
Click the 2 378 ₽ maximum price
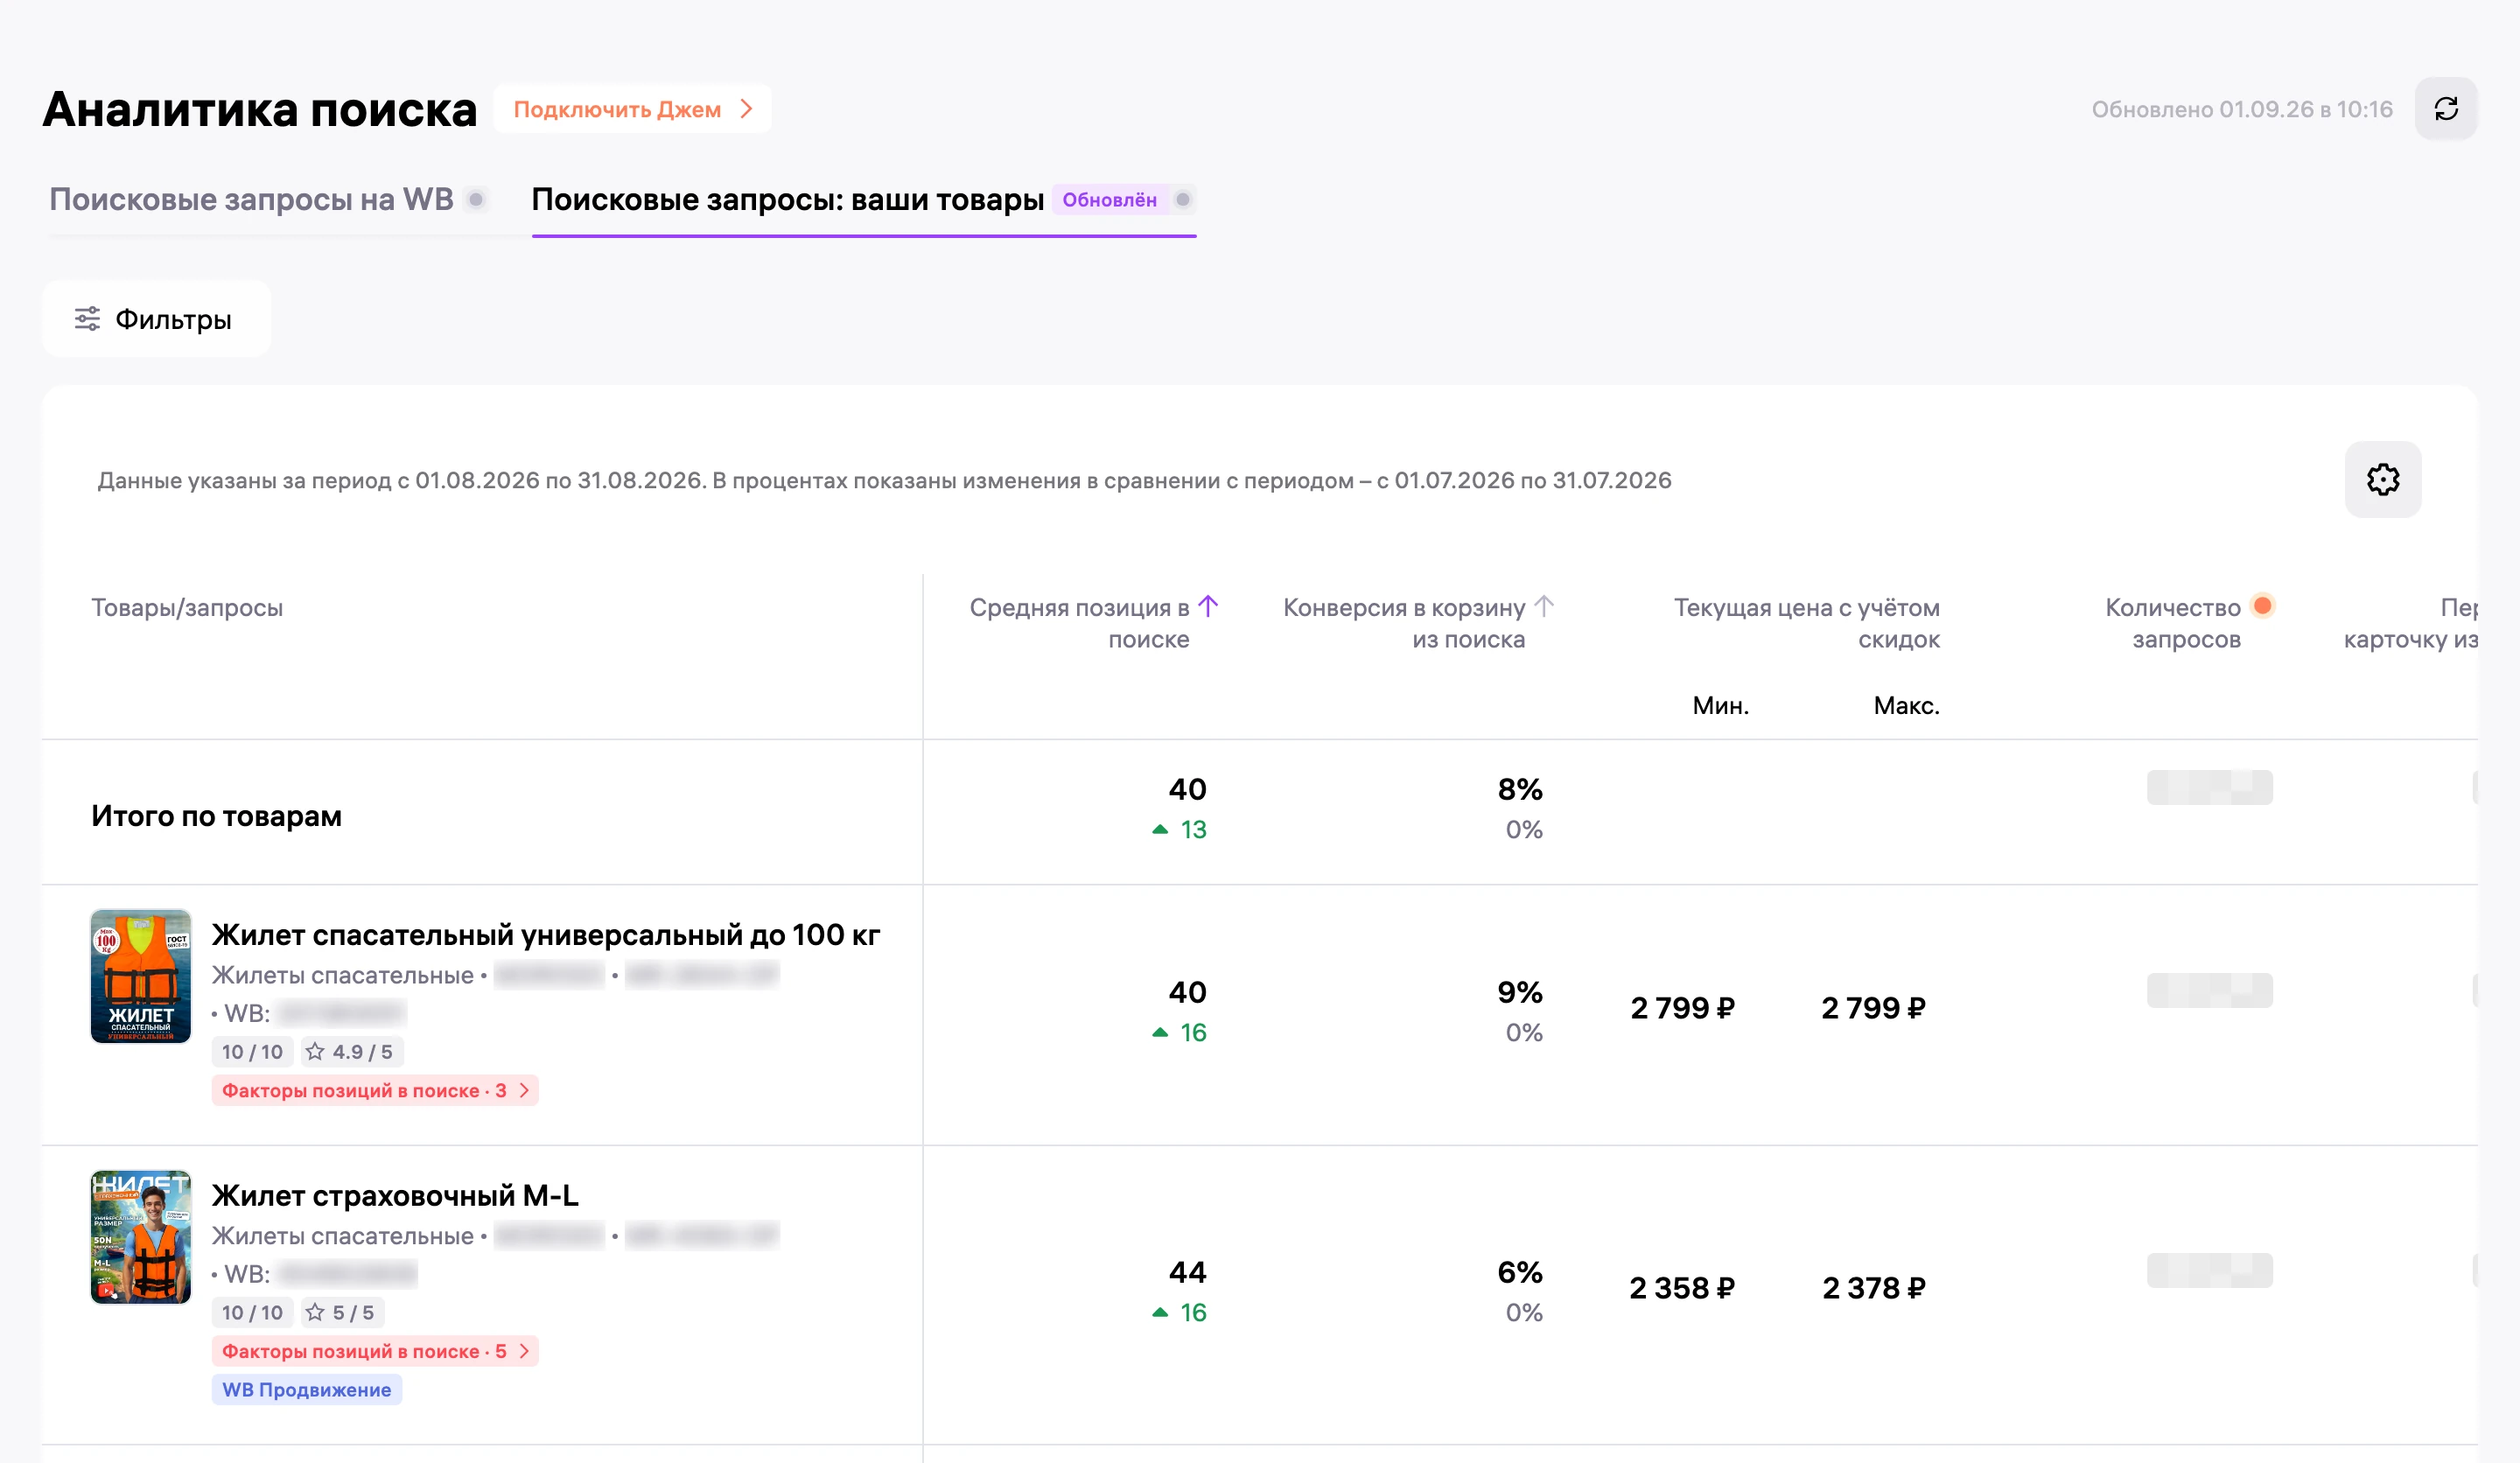point(1873,1288)
